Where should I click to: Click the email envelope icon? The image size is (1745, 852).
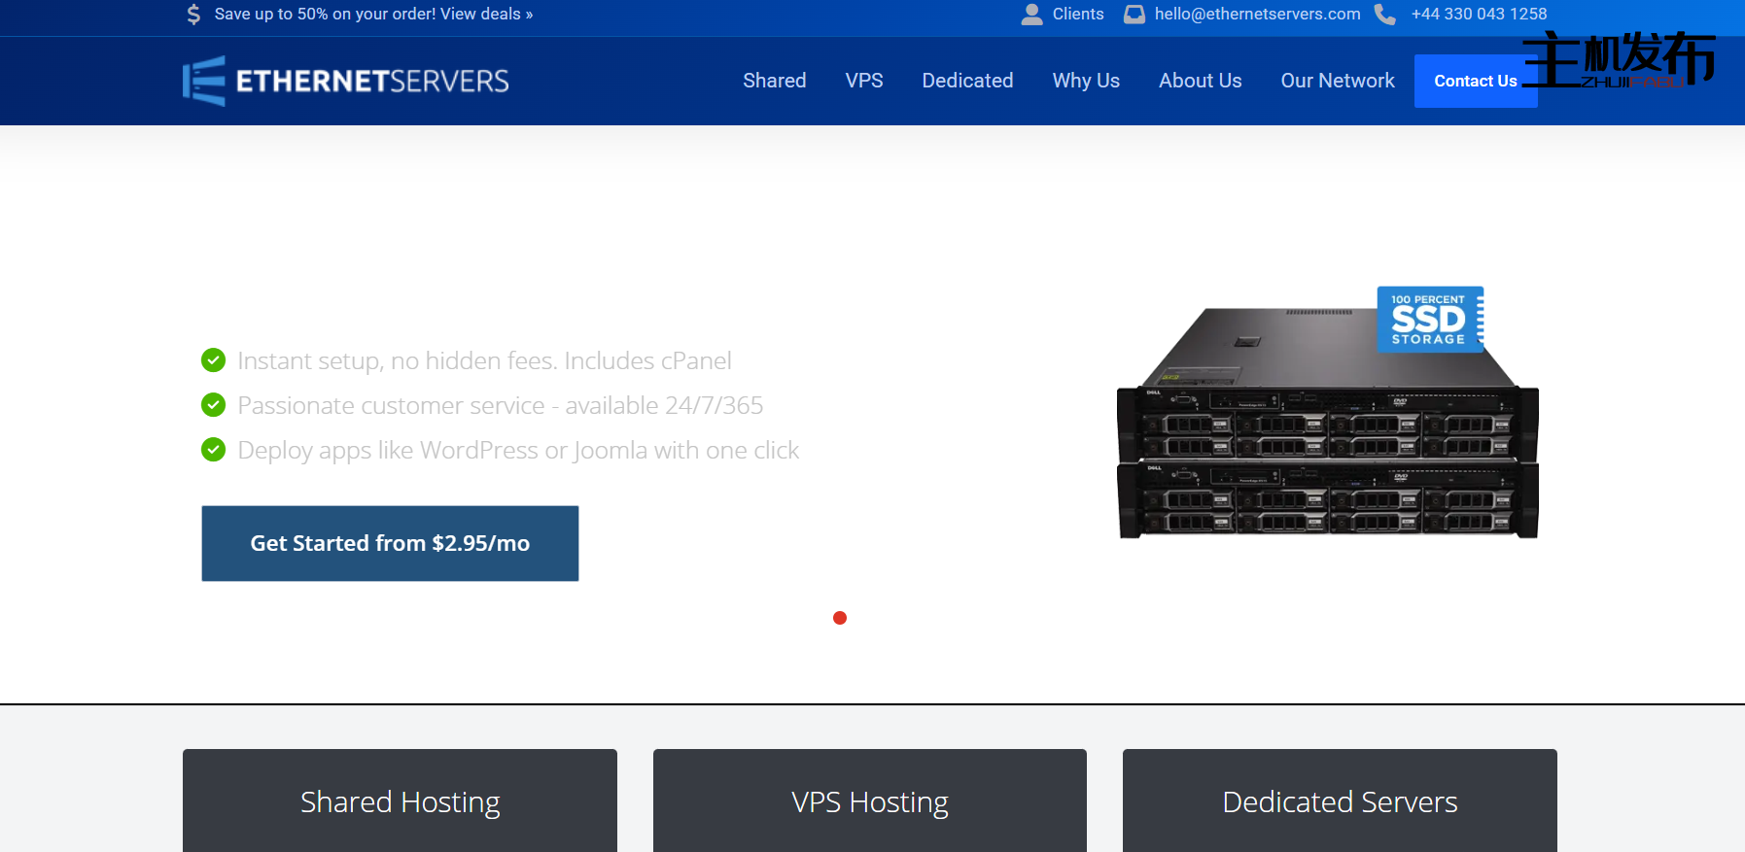[x=1134, y=15]
